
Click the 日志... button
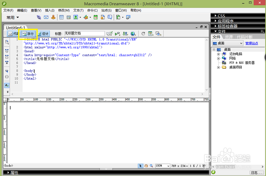click(256, 173)
